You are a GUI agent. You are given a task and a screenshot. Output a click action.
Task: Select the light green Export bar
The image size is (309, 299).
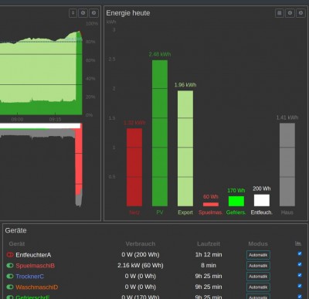(x=185, y=148)
